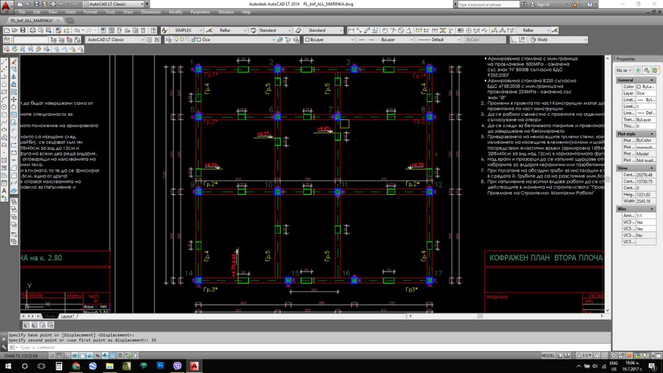Image resolution: width=663 pixels, height=373 pixels.
Task: Click the Linear dimension tool icon
Action: coord(352,31)
